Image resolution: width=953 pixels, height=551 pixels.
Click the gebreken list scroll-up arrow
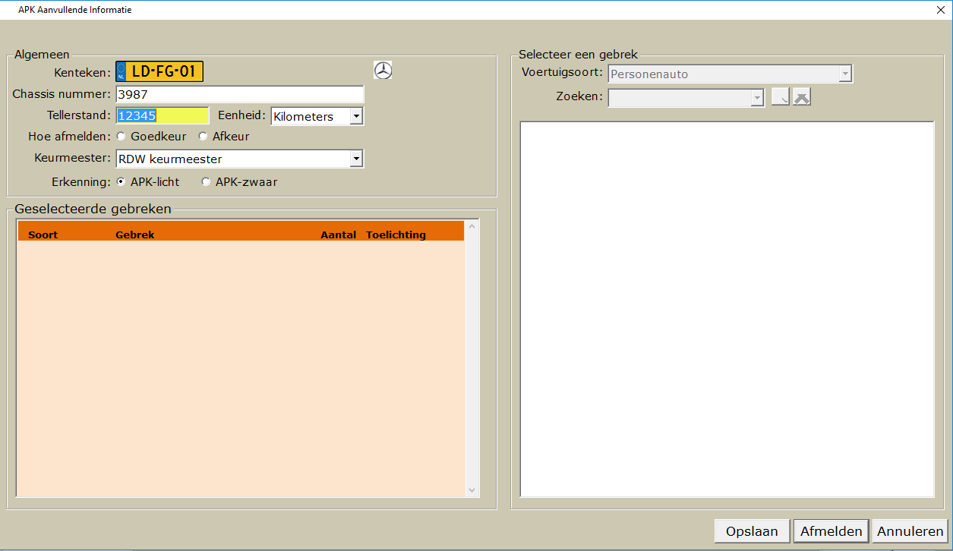click(472, 226)
